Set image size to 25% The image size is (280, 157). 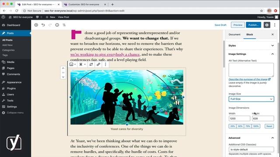coord(232,126)
